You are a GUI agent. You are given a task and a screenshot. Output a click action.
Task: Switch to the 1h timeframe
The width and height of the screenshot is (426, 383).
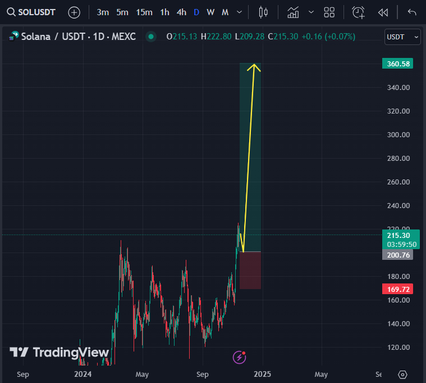point(164,12)
